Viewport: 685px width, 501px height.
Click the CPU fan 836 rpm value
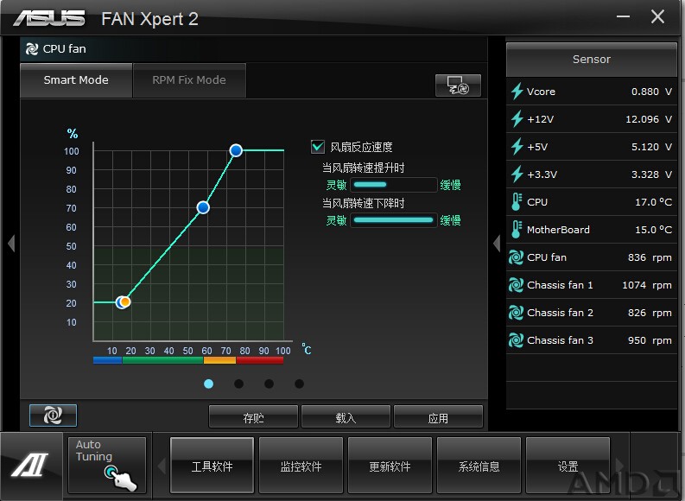click(x=650, y=257)
